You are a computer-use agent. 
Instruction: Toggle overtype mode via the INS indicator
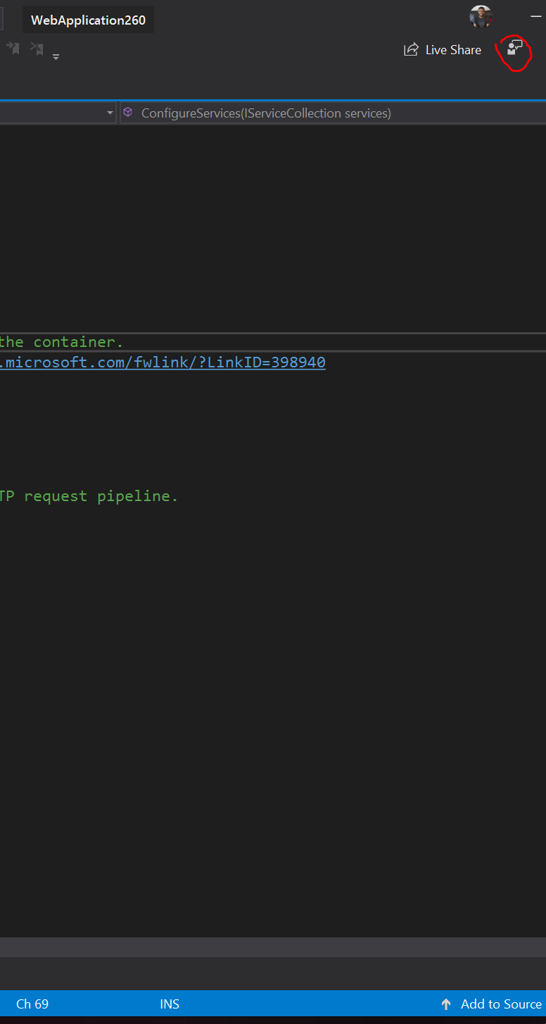(169, 1004)
